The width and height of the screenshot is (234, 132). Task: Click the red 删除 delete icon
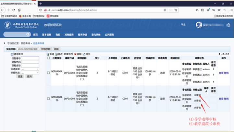(x=76, y=54)
